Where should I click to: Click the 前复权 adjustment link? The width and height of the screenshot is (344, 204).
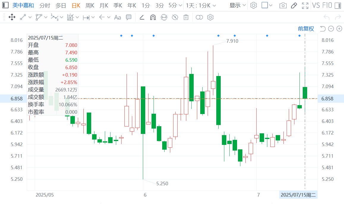(x=306, y=29)
